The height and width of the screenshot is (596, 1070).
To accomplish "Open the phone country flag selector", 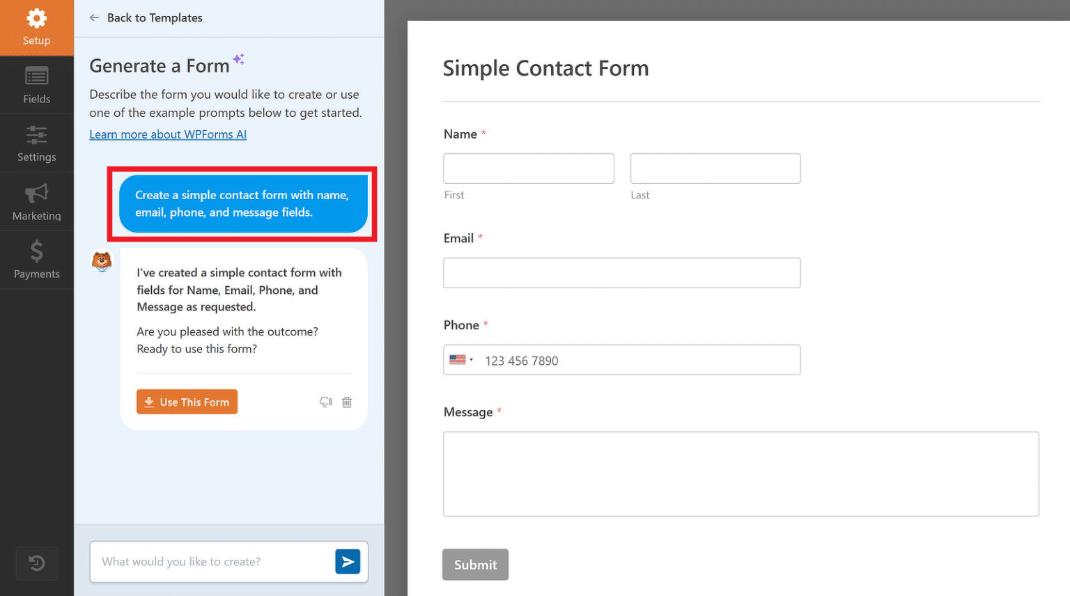I will [x=462, y=359].
